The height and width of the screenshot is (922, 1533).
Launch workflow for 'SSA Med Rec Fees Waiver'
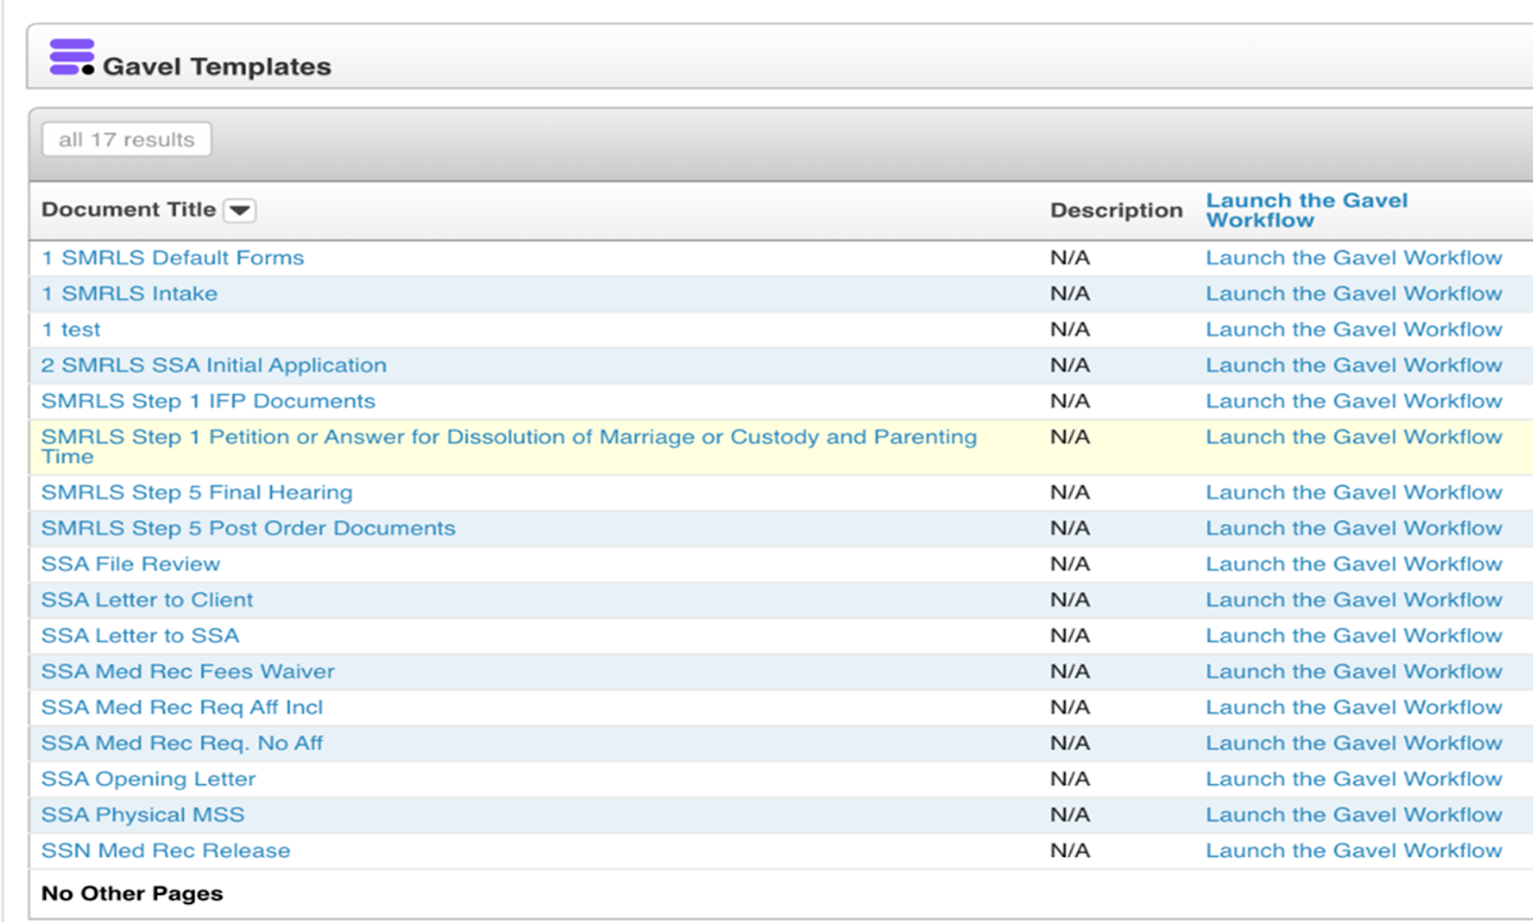pos(1354,671)
